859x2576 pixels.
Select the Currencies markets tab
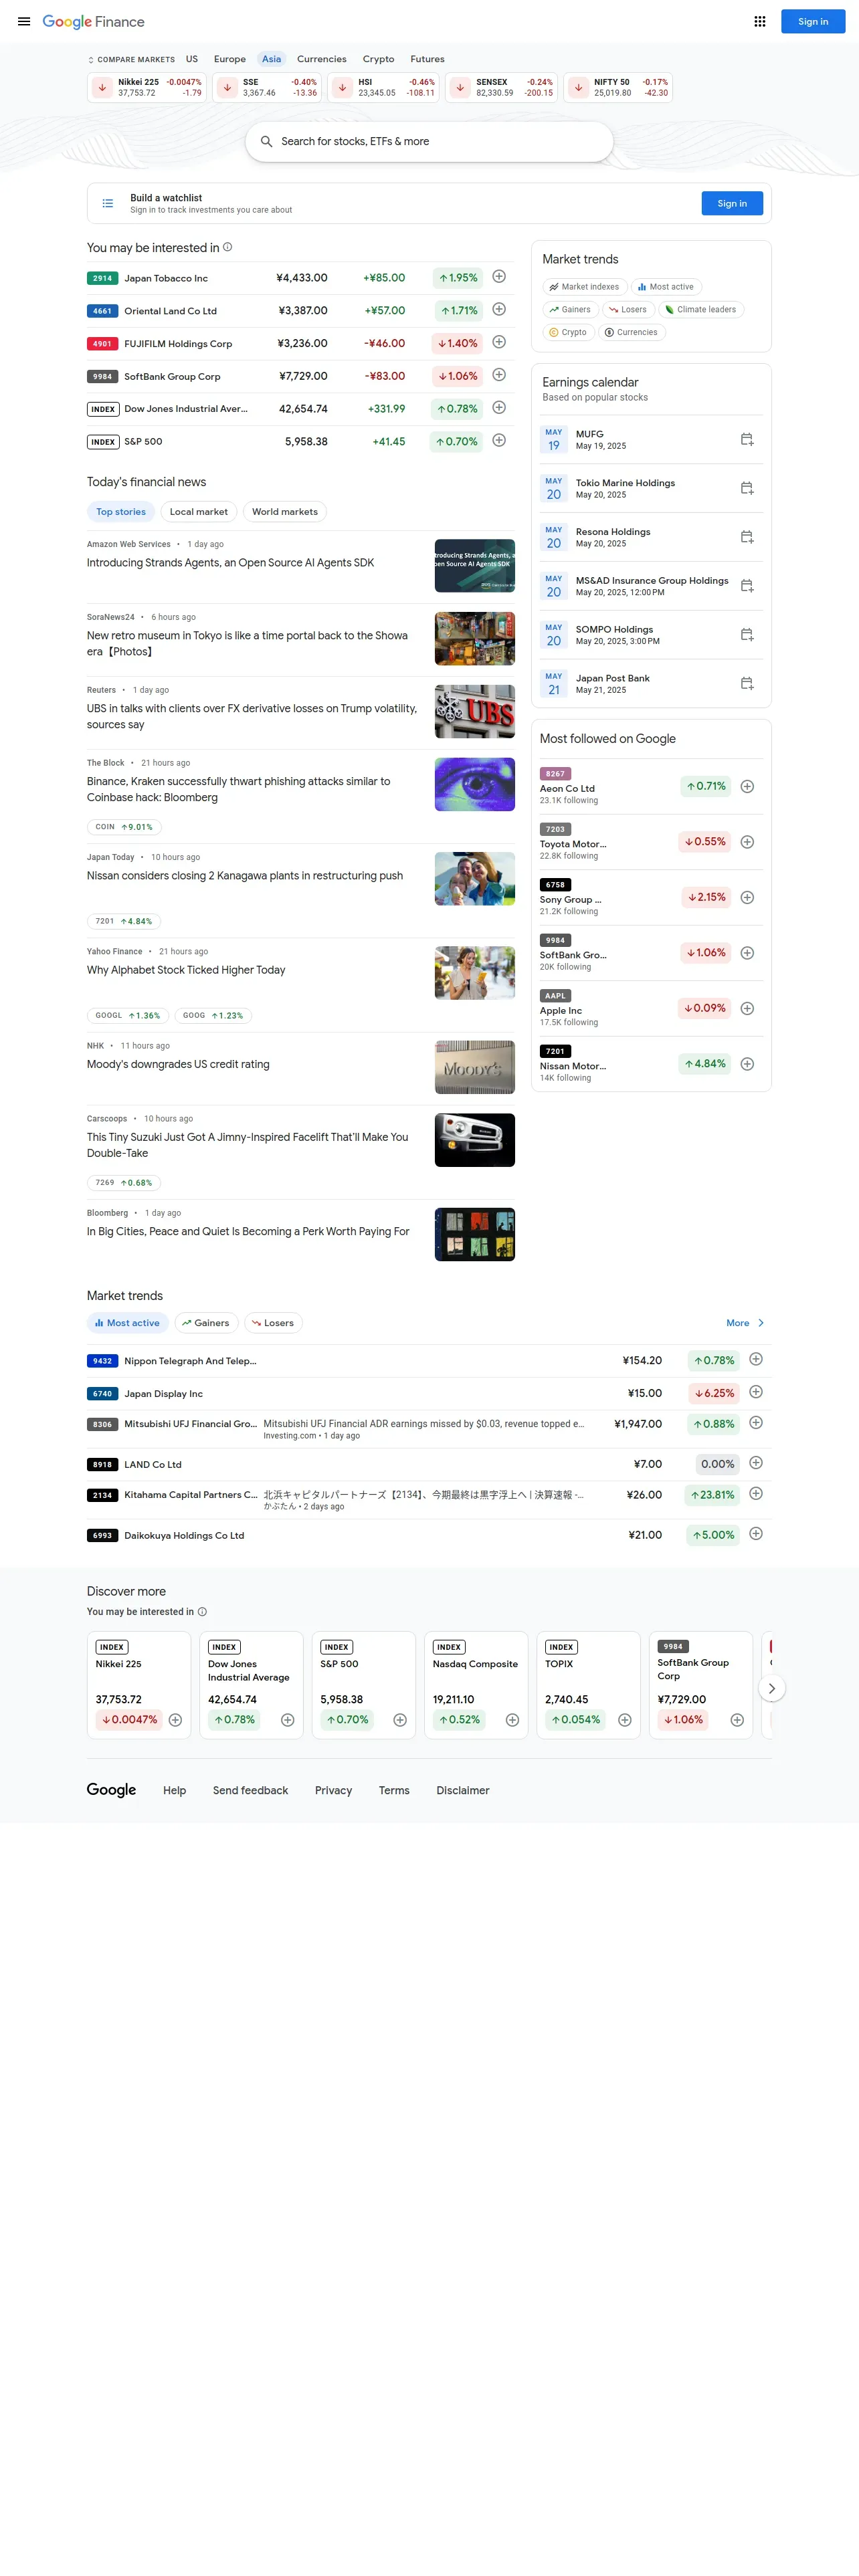click(322, 59)
